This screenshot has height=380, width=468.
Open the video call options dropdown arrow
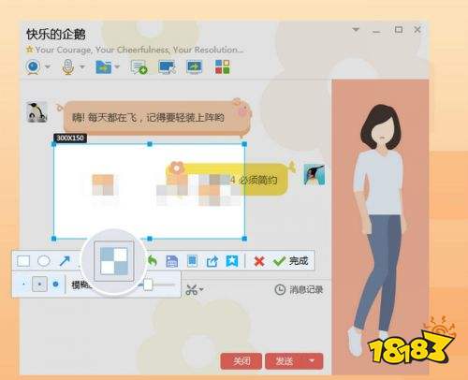tap(48, 66)
